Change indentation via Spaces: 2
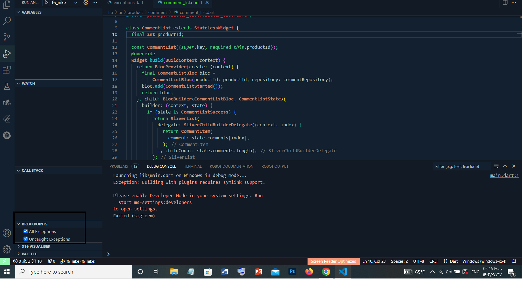This screenshot has width=523, height=294. 399,261
